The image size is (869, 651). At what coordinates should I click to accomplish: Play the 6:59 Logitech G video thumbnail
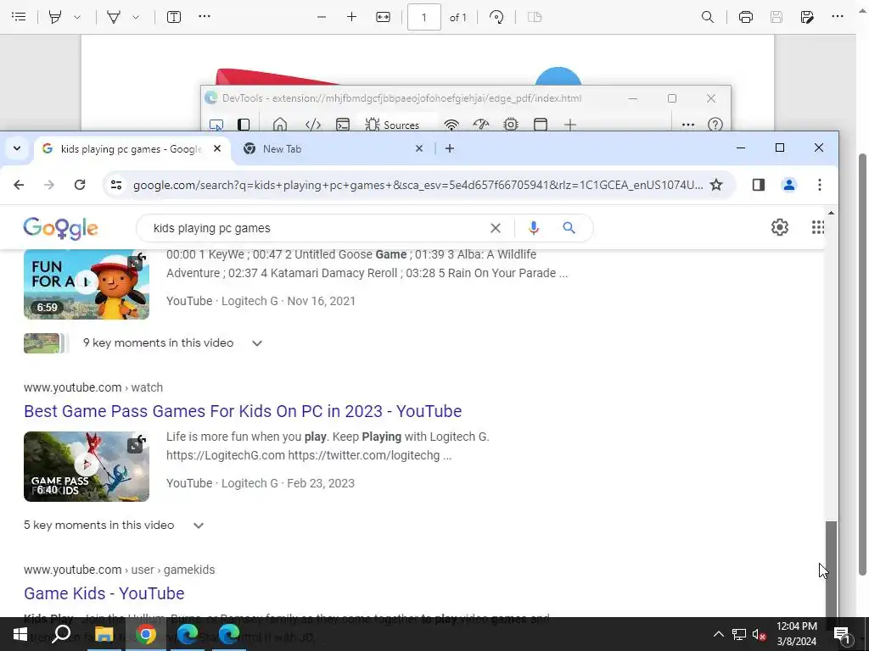(87, 284)
